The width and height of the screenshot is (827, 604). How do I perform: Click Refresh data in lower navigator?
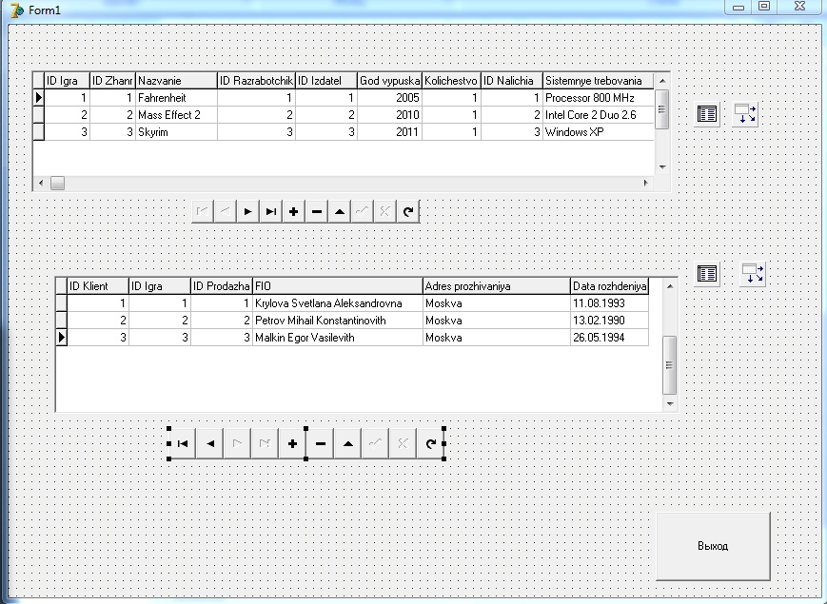(430, 444)
